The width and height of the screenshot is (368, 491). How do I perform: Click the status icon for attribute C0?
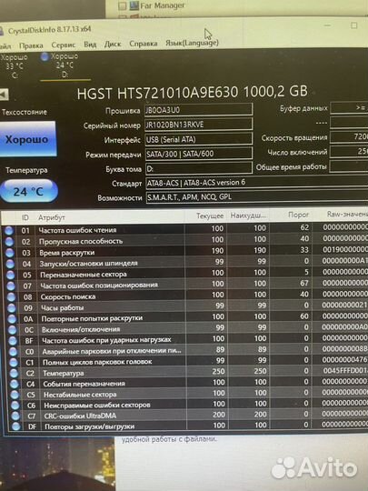[13, 352]
